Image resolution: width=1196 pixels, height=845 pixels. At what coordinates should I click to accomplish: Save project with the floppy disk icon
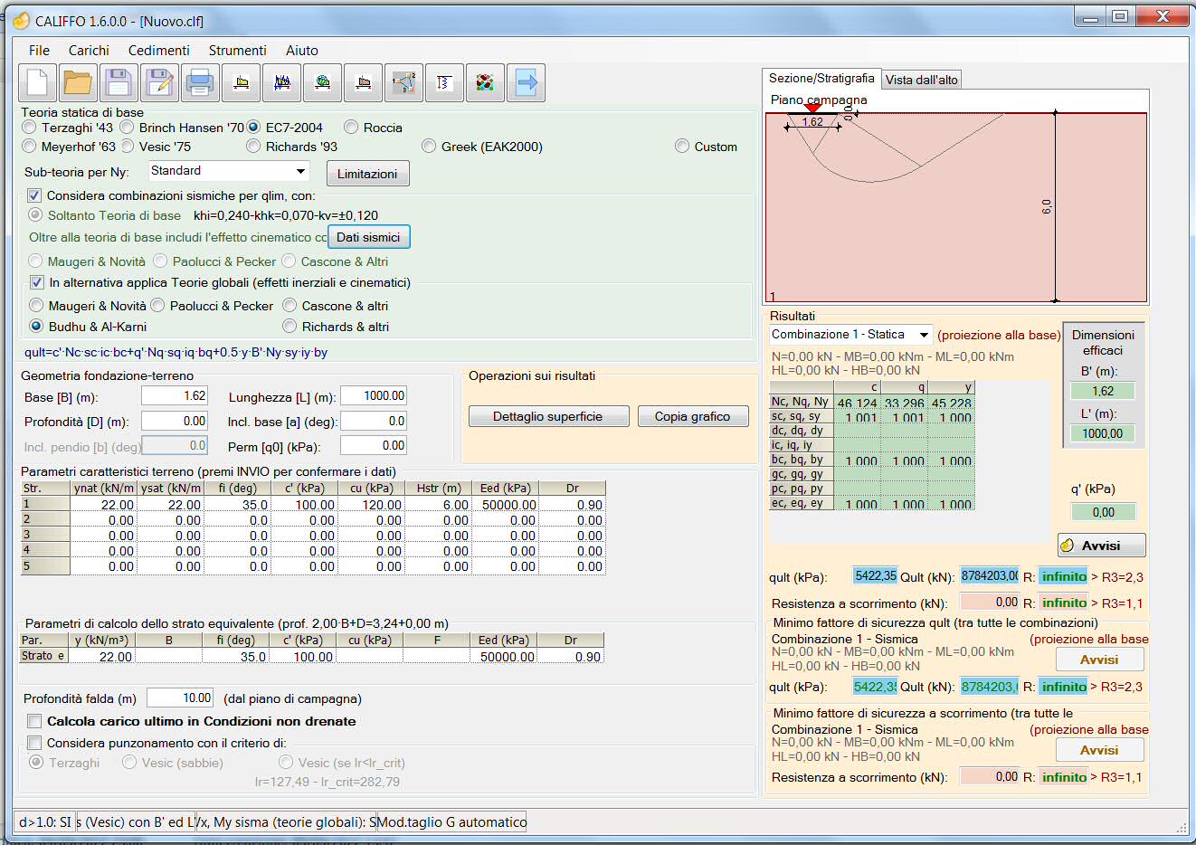119,83
